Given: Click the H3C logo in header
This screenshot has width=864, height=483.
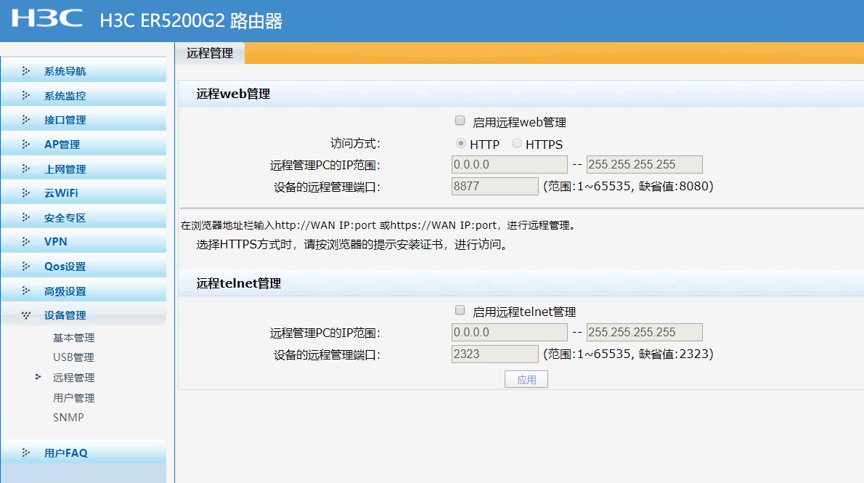Looking at the screenshot, I should pyautogui.click(x=47, y=18).
